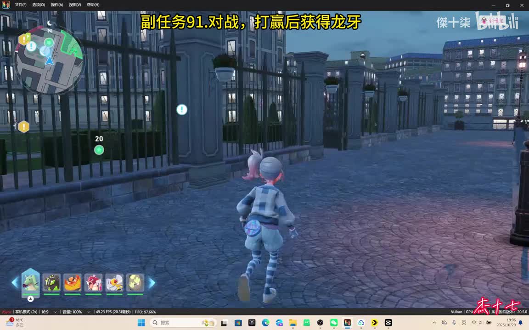Toggle VSync in the status bar

[6, 312]
